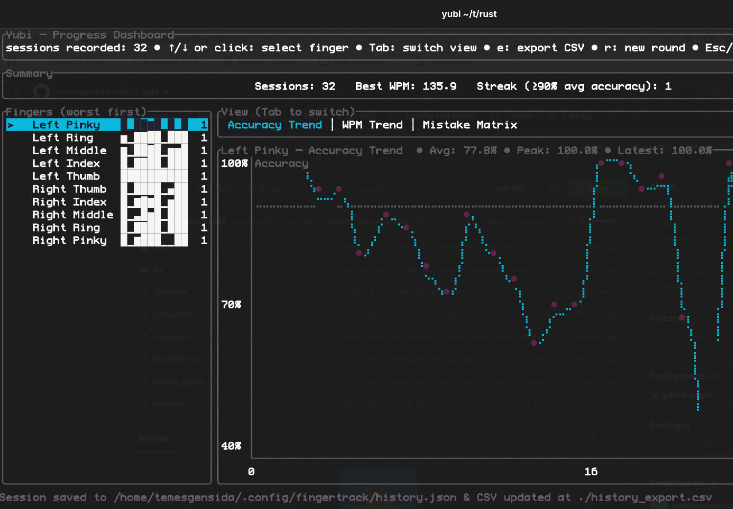Click the 70% label on the accuracy axis

(231, 304)
